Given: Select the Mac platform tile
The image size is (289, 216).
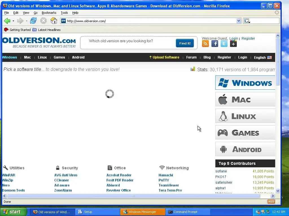Looking at the screenshot, I should (245, 99).
